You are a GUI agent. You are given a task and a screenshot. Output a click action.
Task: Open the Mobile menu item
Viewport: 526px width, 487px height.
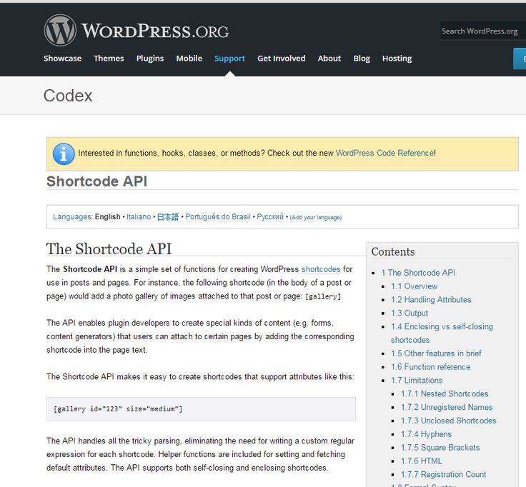[x=189, y=59]
